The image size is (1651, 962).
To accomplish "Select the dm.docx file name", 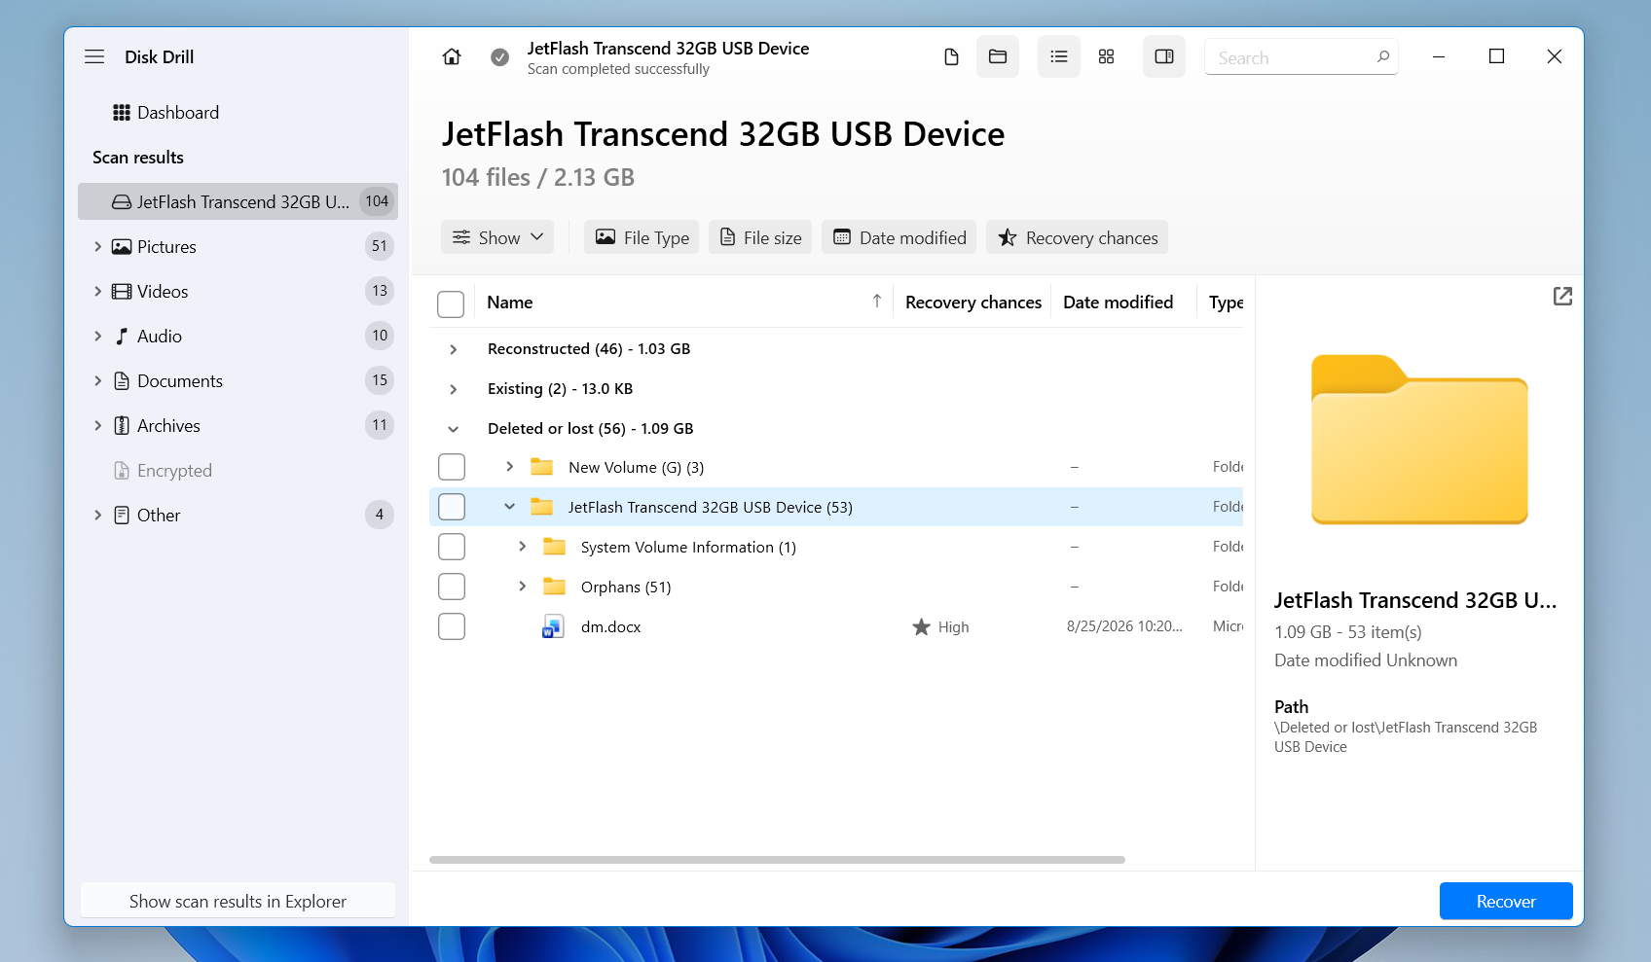I will [611, 627].
